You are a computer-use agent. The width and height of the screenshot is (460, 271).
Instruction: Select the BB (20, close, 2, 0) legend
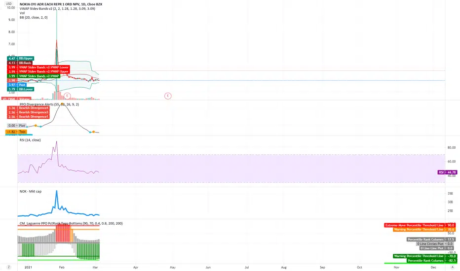click(x=34, y=17)
